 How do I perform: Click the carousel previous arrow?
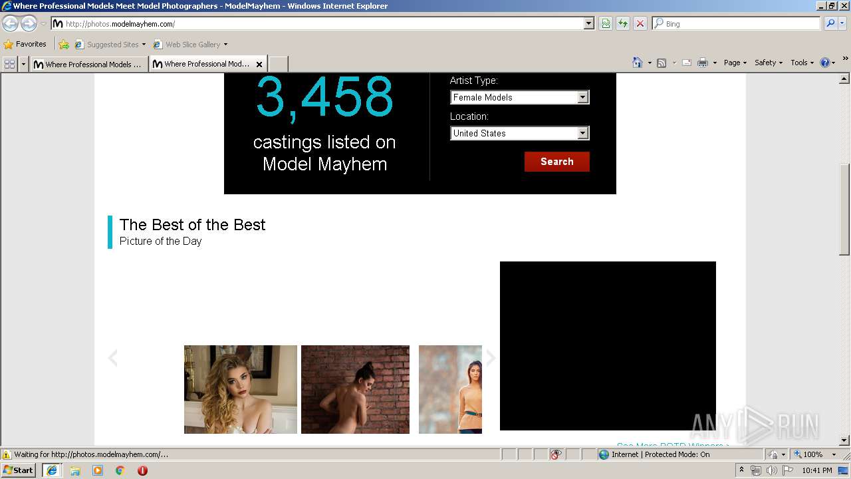pos(113,358)
